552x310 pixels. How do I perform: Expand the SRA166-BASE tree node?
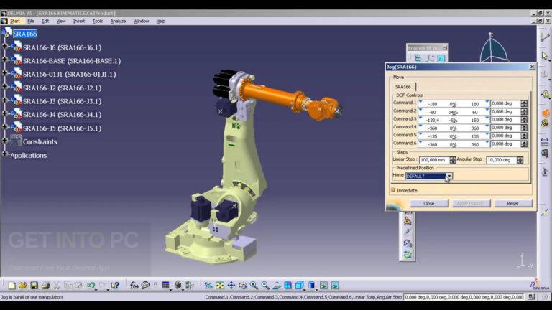click(x=4, y=60)
